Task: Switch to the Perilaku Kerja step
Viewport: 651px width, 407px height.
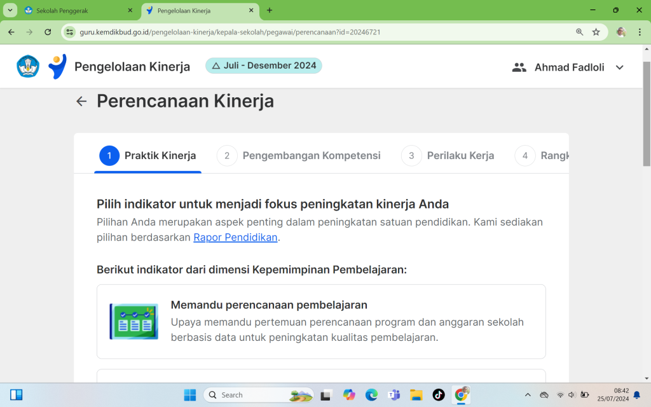Action: click(448, 156)
